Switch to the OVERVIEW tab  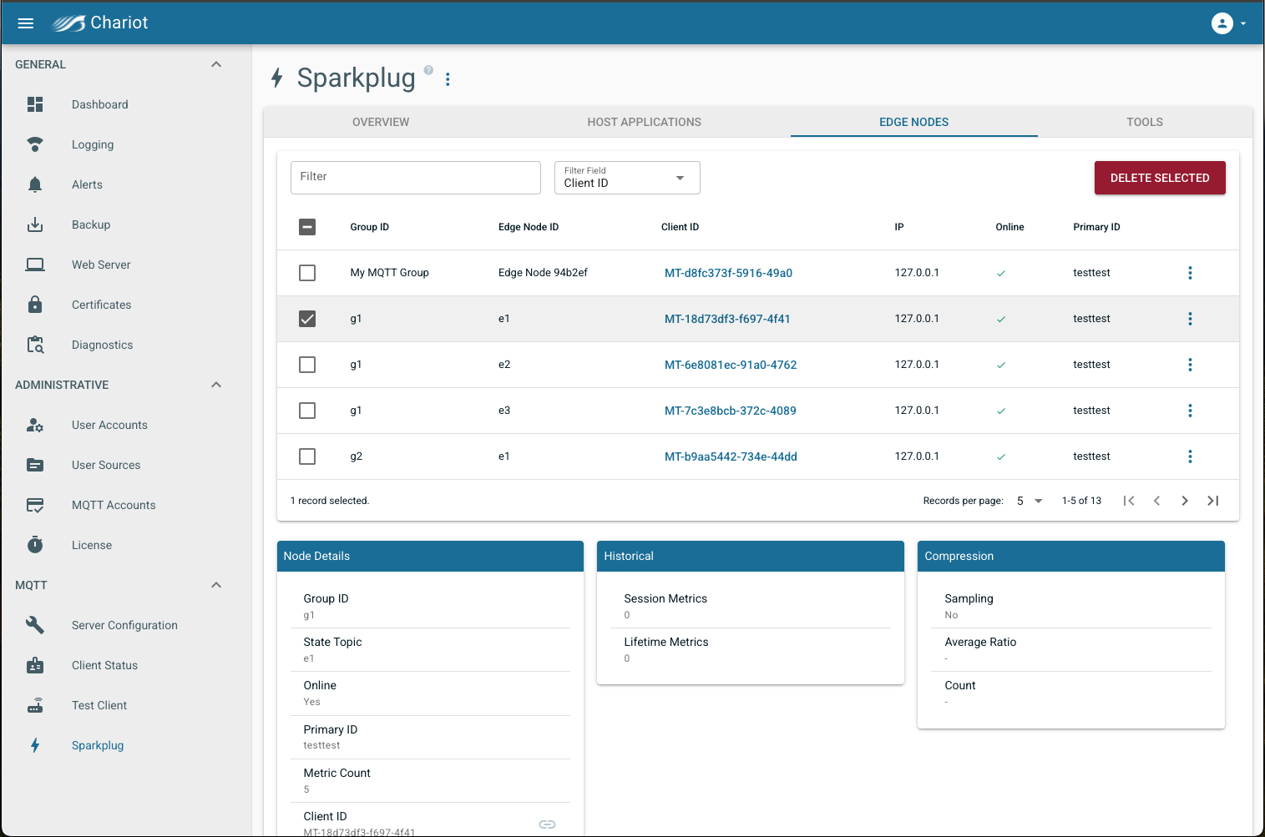point(381,122)
